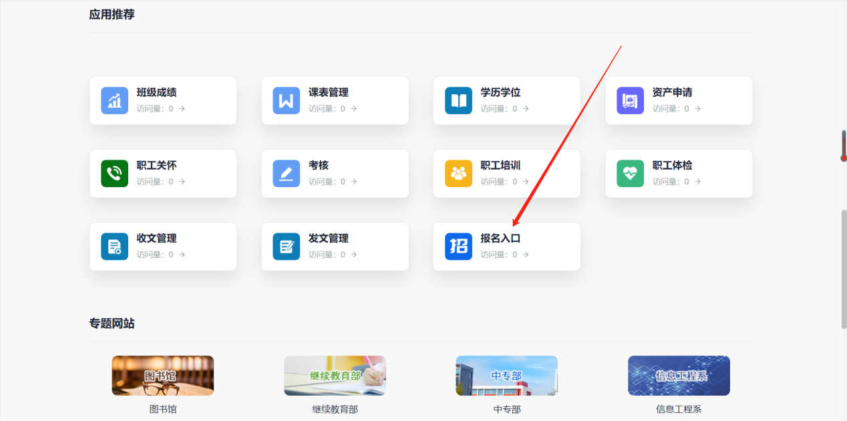This screenshot has height=421, width=847.
Task: Click the purple 资产申请 icon
Action: pos(631,101)
